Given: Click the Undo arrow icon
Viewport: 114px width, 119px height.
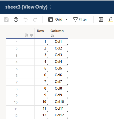Looking at the screenshot, I should 26,20.
